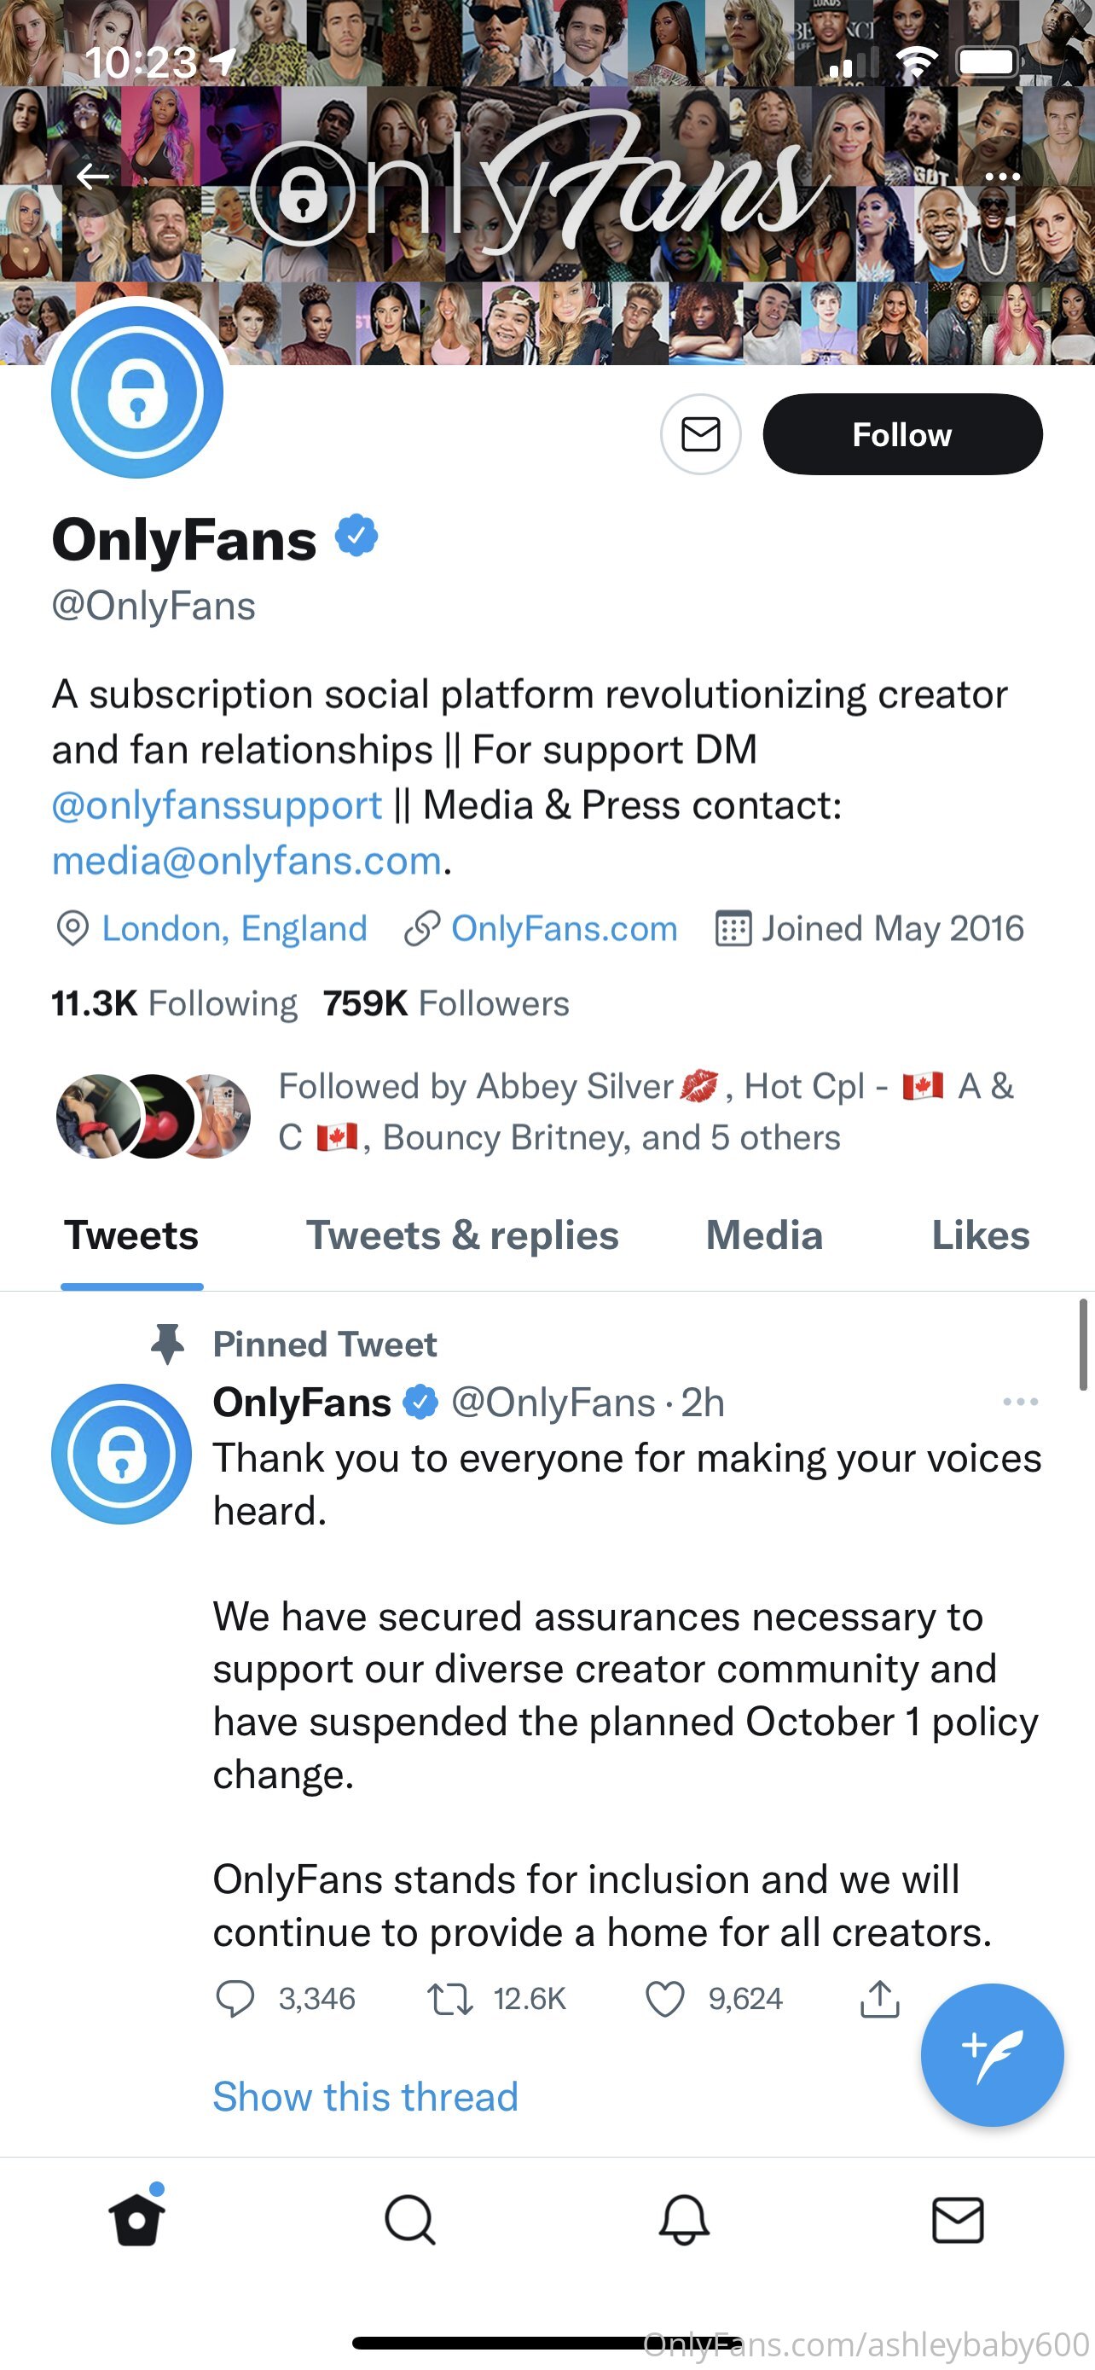Open the notifications bell in bottom bar

click(684, 2220)
